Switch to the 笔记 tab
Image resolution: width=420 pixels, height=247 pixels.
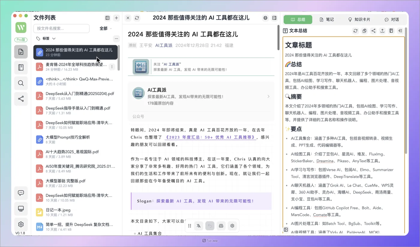click(327, 19)
